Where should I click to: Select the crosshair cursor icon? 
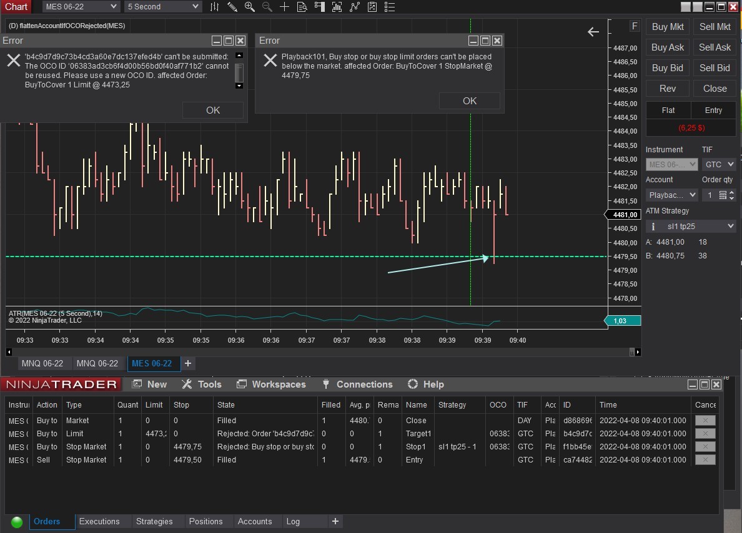(285, 7)
